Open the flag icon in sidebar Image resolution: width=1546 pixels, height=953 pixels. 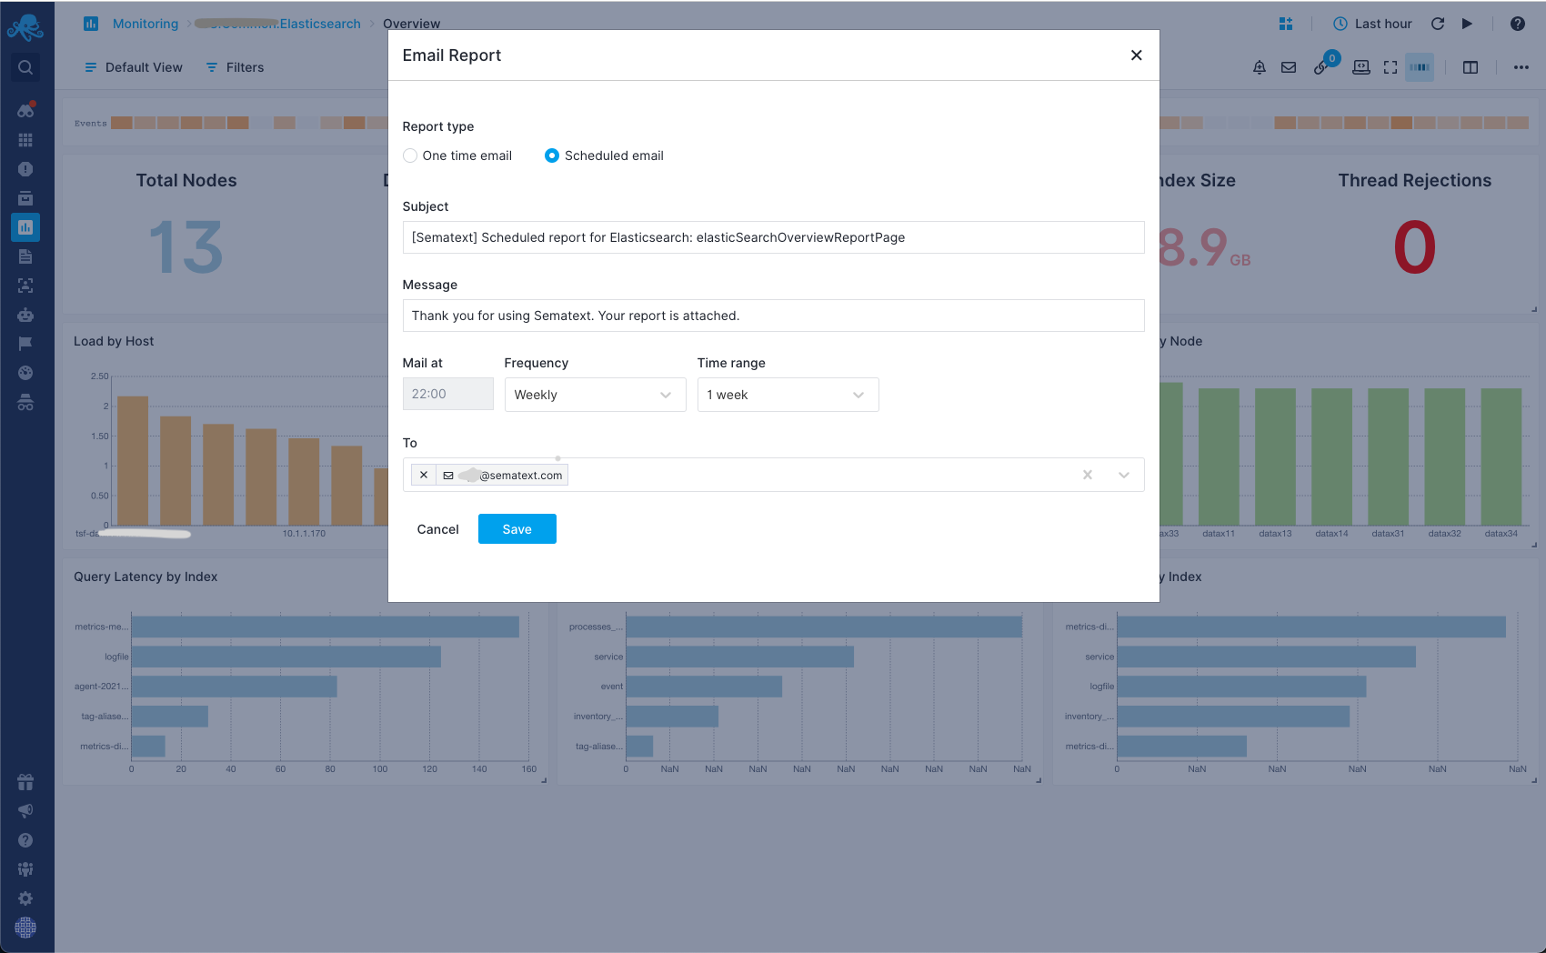(x=25, y=344)
